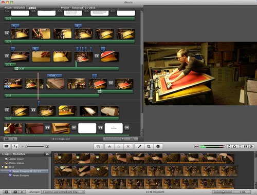Select 'iPhoto-Videos' in event library

16,163
